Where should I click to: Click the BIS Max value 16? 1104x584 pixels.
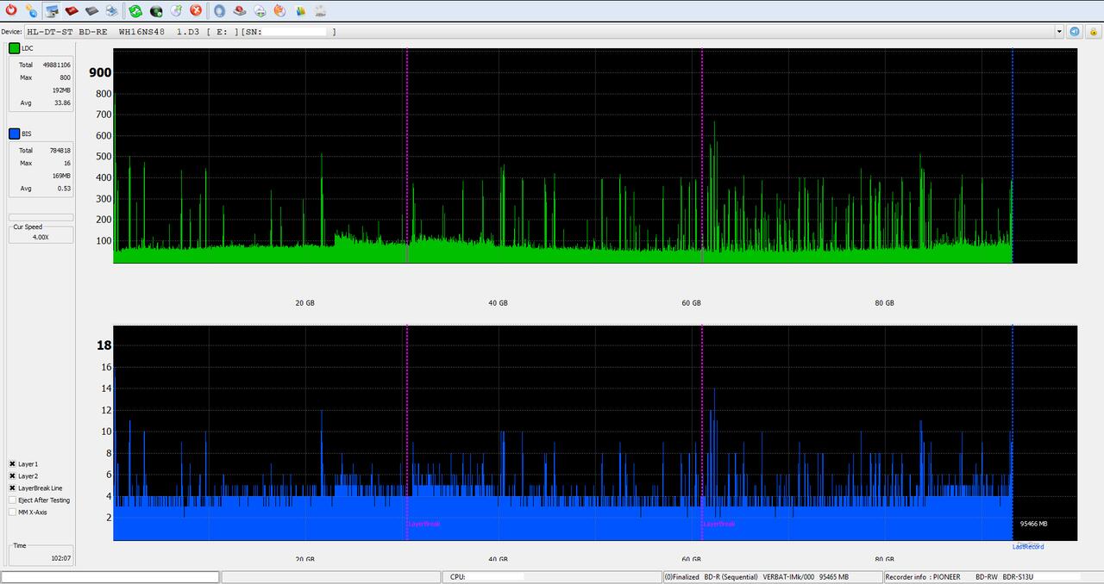[x=67, y=163]
